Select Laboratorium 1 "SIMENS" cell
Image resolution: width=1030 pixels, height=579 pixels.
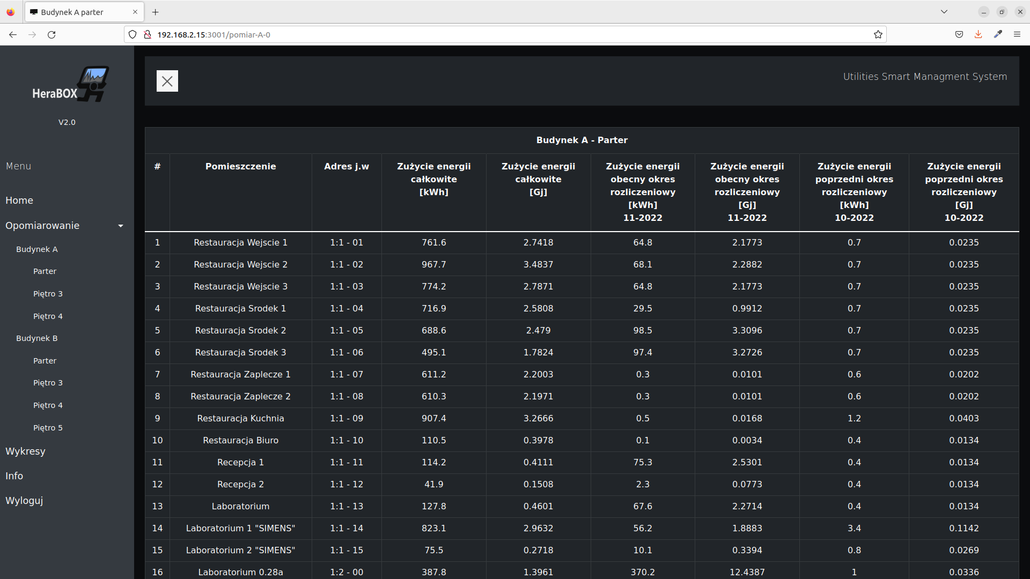click(240, 528)
